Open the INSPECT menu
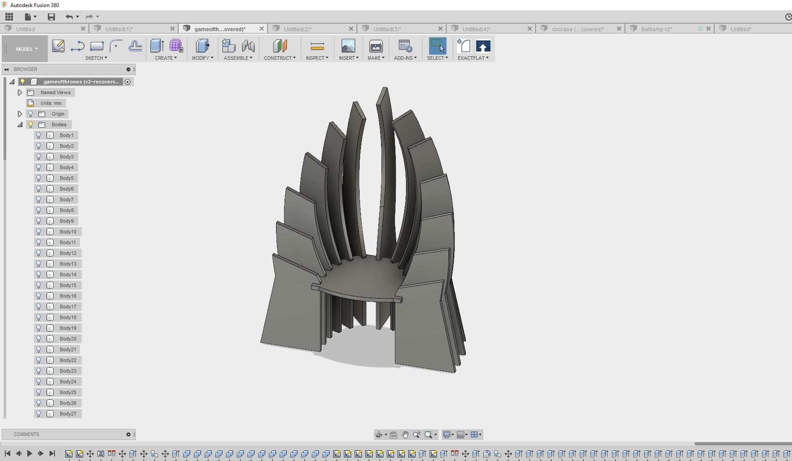 coord(317,58)
